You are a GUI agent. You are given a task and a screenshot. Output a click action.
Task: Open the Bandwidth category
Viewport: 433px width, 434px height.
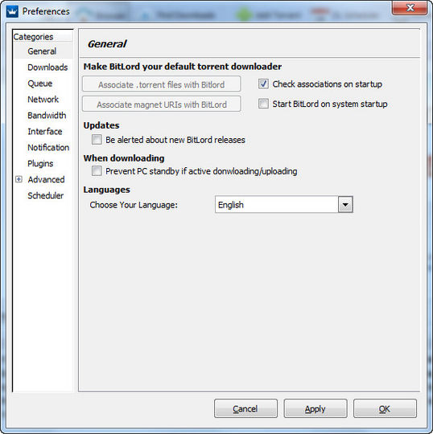pos(47,116)
